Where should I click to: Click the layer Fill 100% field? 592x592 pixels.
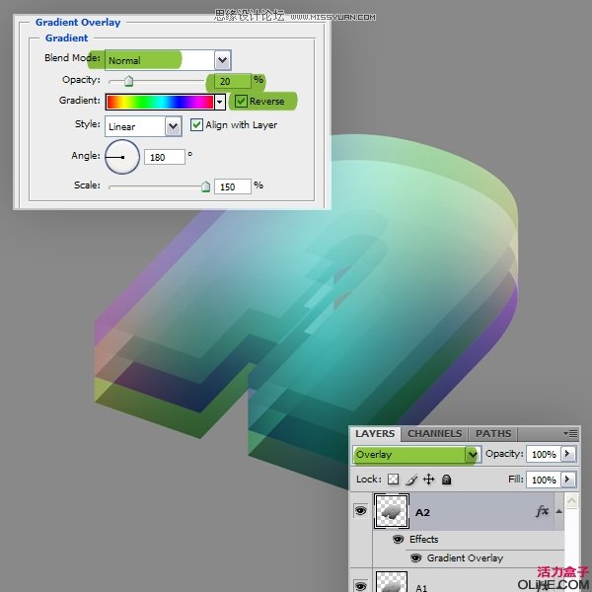544,480
